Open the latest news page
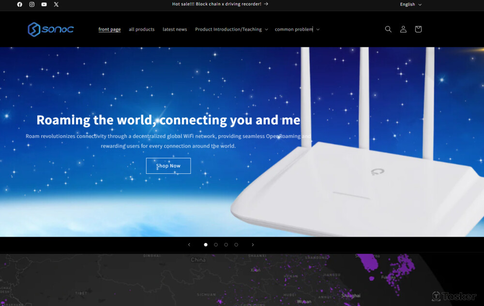 (175, 30)
